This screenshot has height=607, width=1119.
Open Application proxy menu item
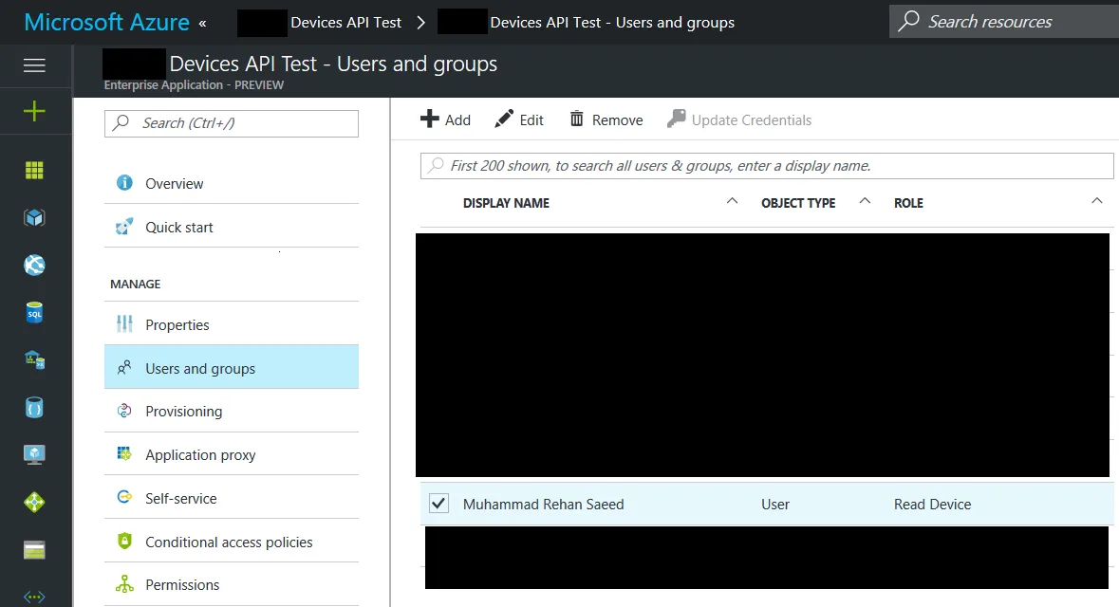pos(232,454)
